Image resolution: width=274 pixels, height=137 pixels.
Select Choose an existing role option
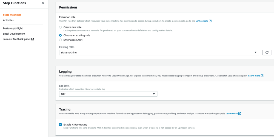61,35
